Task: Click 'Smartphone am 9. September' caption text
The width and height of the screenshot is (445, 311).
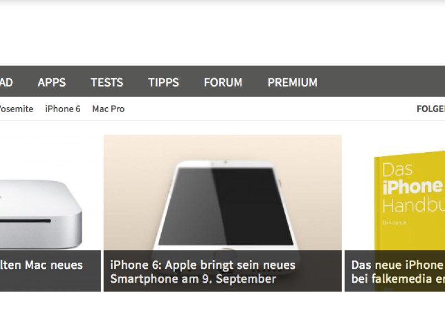Action: (193, 279)
